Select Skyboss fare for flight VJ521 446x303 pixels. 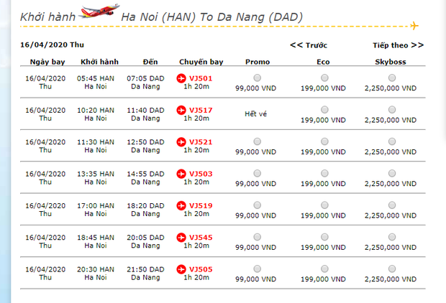coord(391,141)
